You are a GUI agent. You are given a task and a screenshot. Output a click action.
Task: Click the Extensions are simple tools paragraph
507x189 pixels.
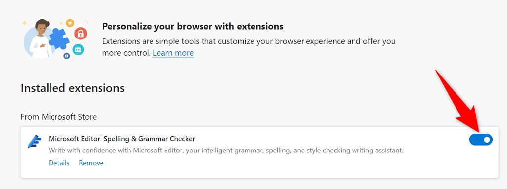[249, 47]
